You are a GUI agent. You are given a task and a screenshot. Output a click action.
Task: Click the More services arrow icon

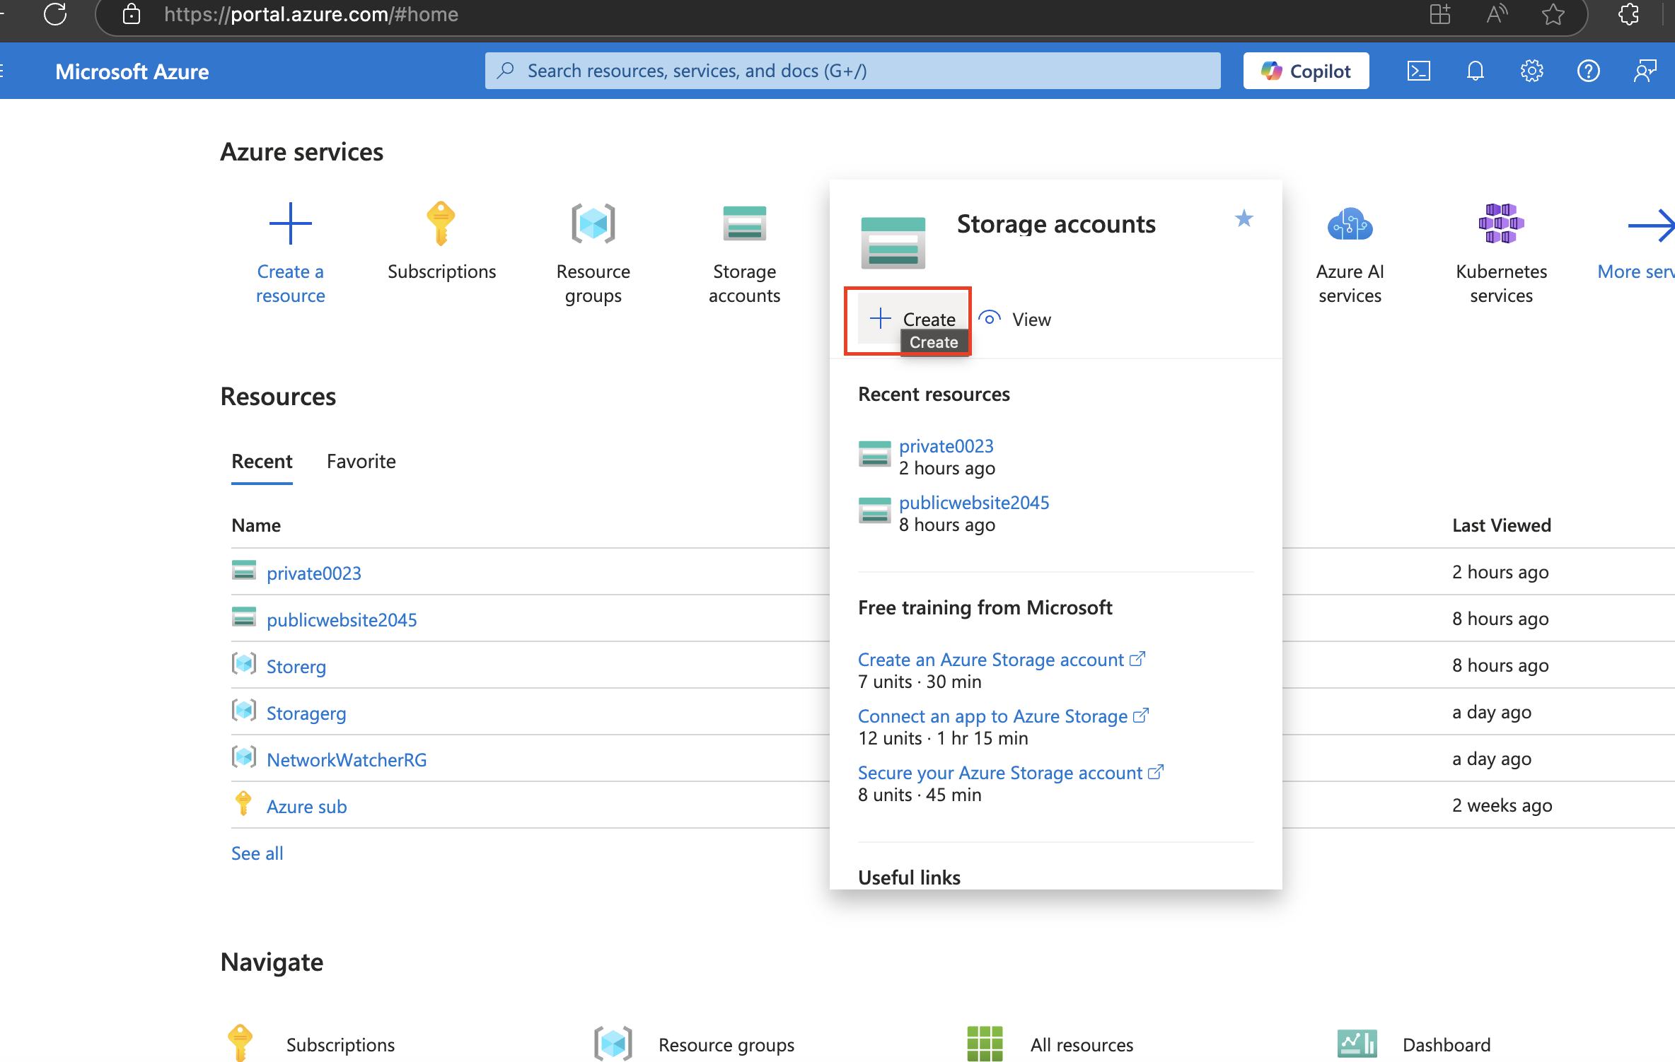[1651, 226]
